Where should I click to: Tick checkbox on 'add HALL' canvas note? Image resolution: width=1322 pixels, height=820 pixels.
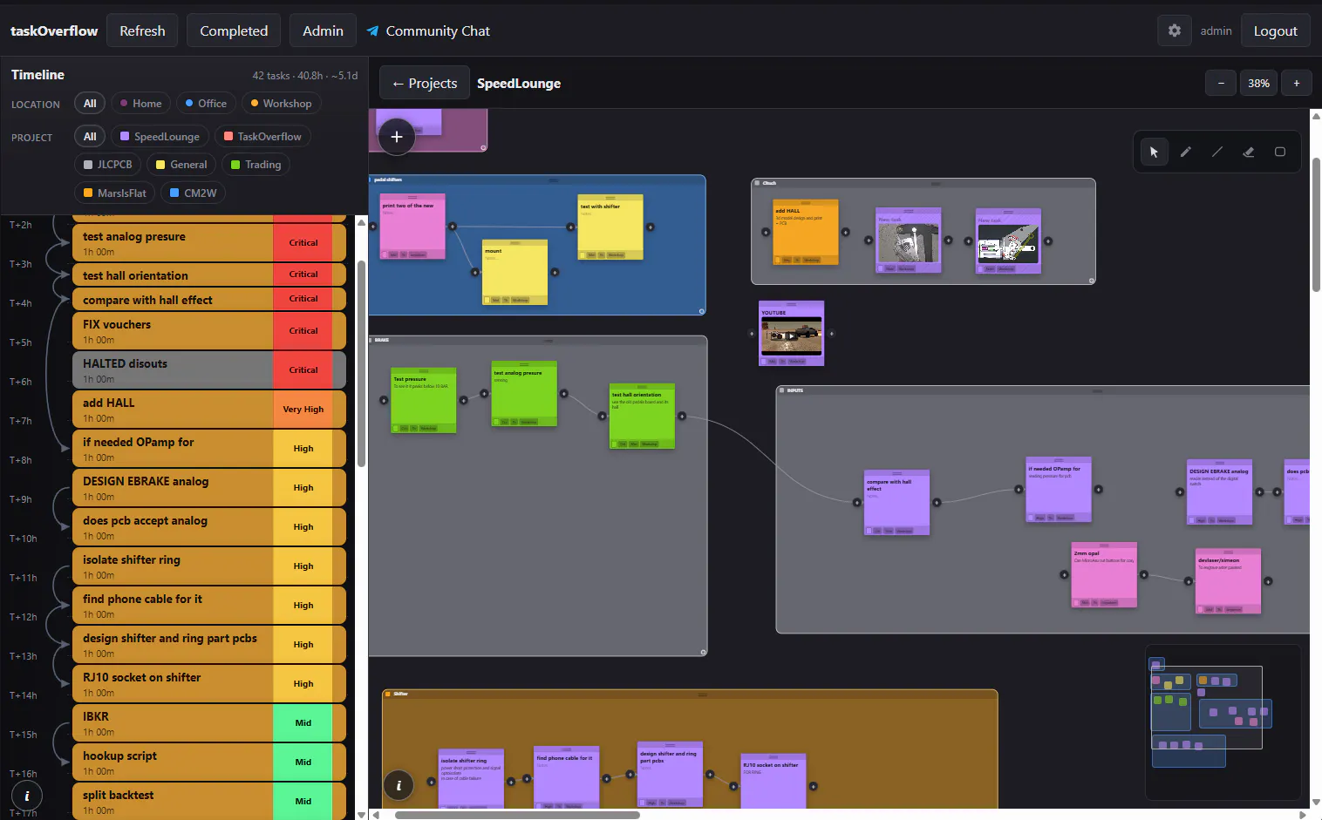coord(778,260)
